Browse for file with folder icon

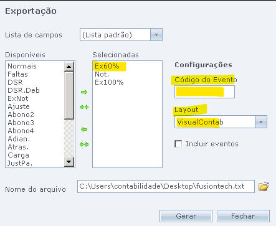click(x=264, y=186)
